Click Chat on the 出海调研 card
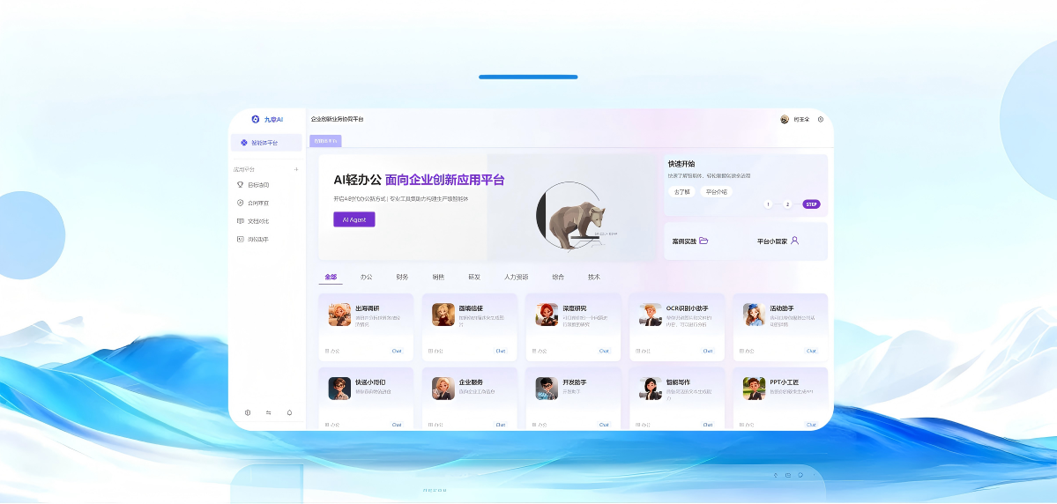Viewport: 1057px width, 504px height. pos(397,351)
